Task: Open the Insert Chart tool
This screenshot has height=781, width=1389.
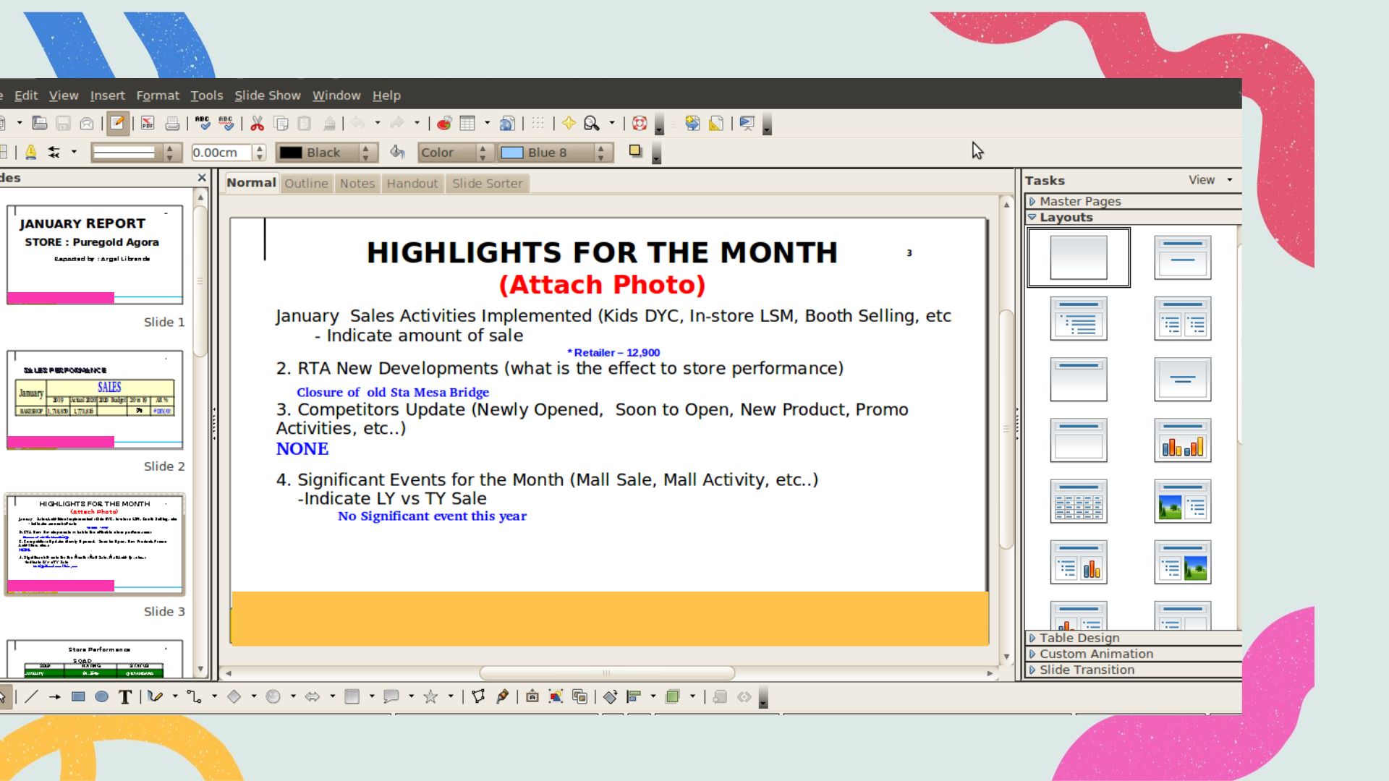Action: tap(444, 124)
